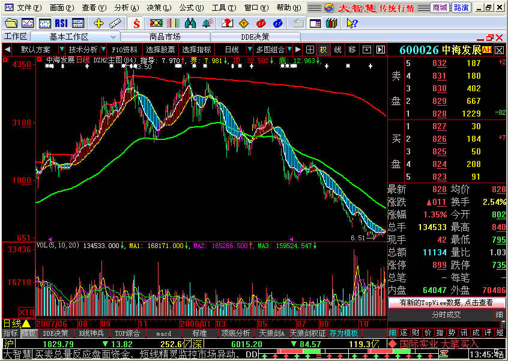Click the RSI indicator toolbar icon

point(61,23)
